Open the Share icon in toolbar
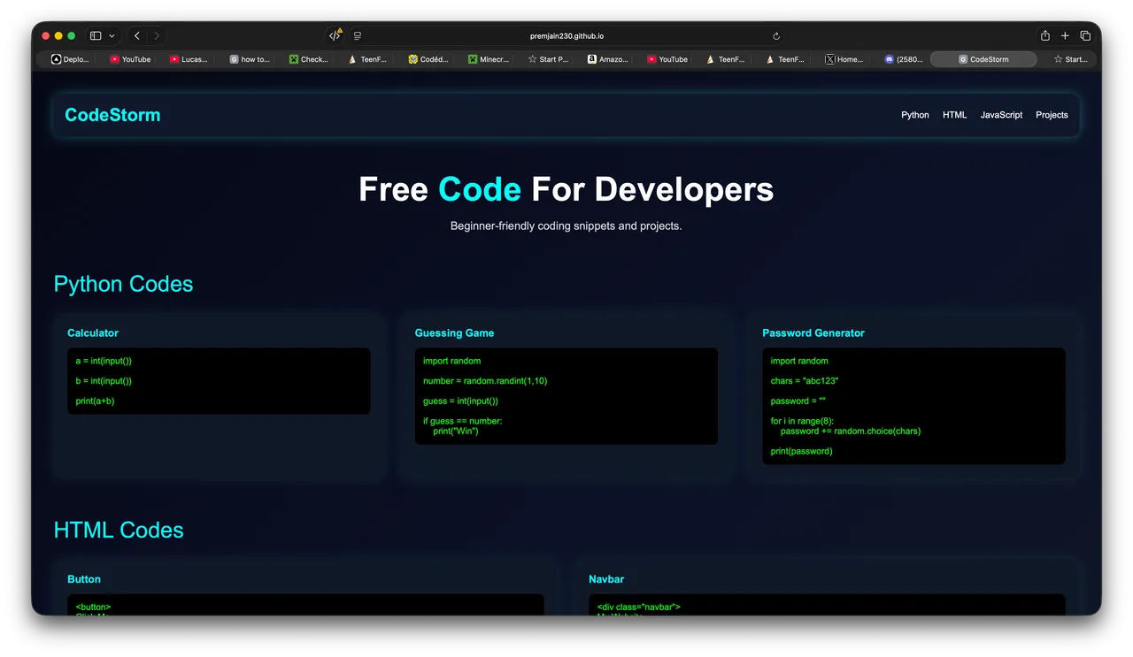Image resolution: width=1133 pixels, height=657 pixels. pyautogui.click(x=1045, y=36)
